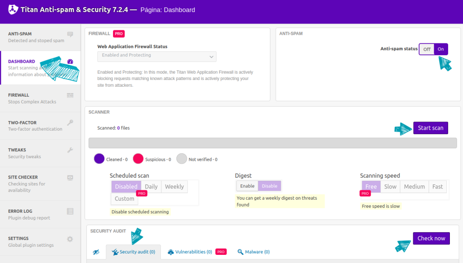Image resolution: width=463 pixels, height=263 pixels.
Task: Click the Vulnerabilities PRO badge
Action: pos(221,252)
